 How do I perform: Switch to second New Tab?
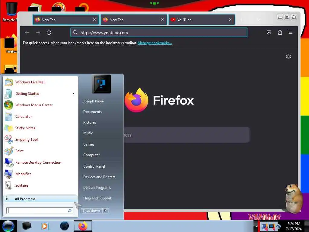134,20
